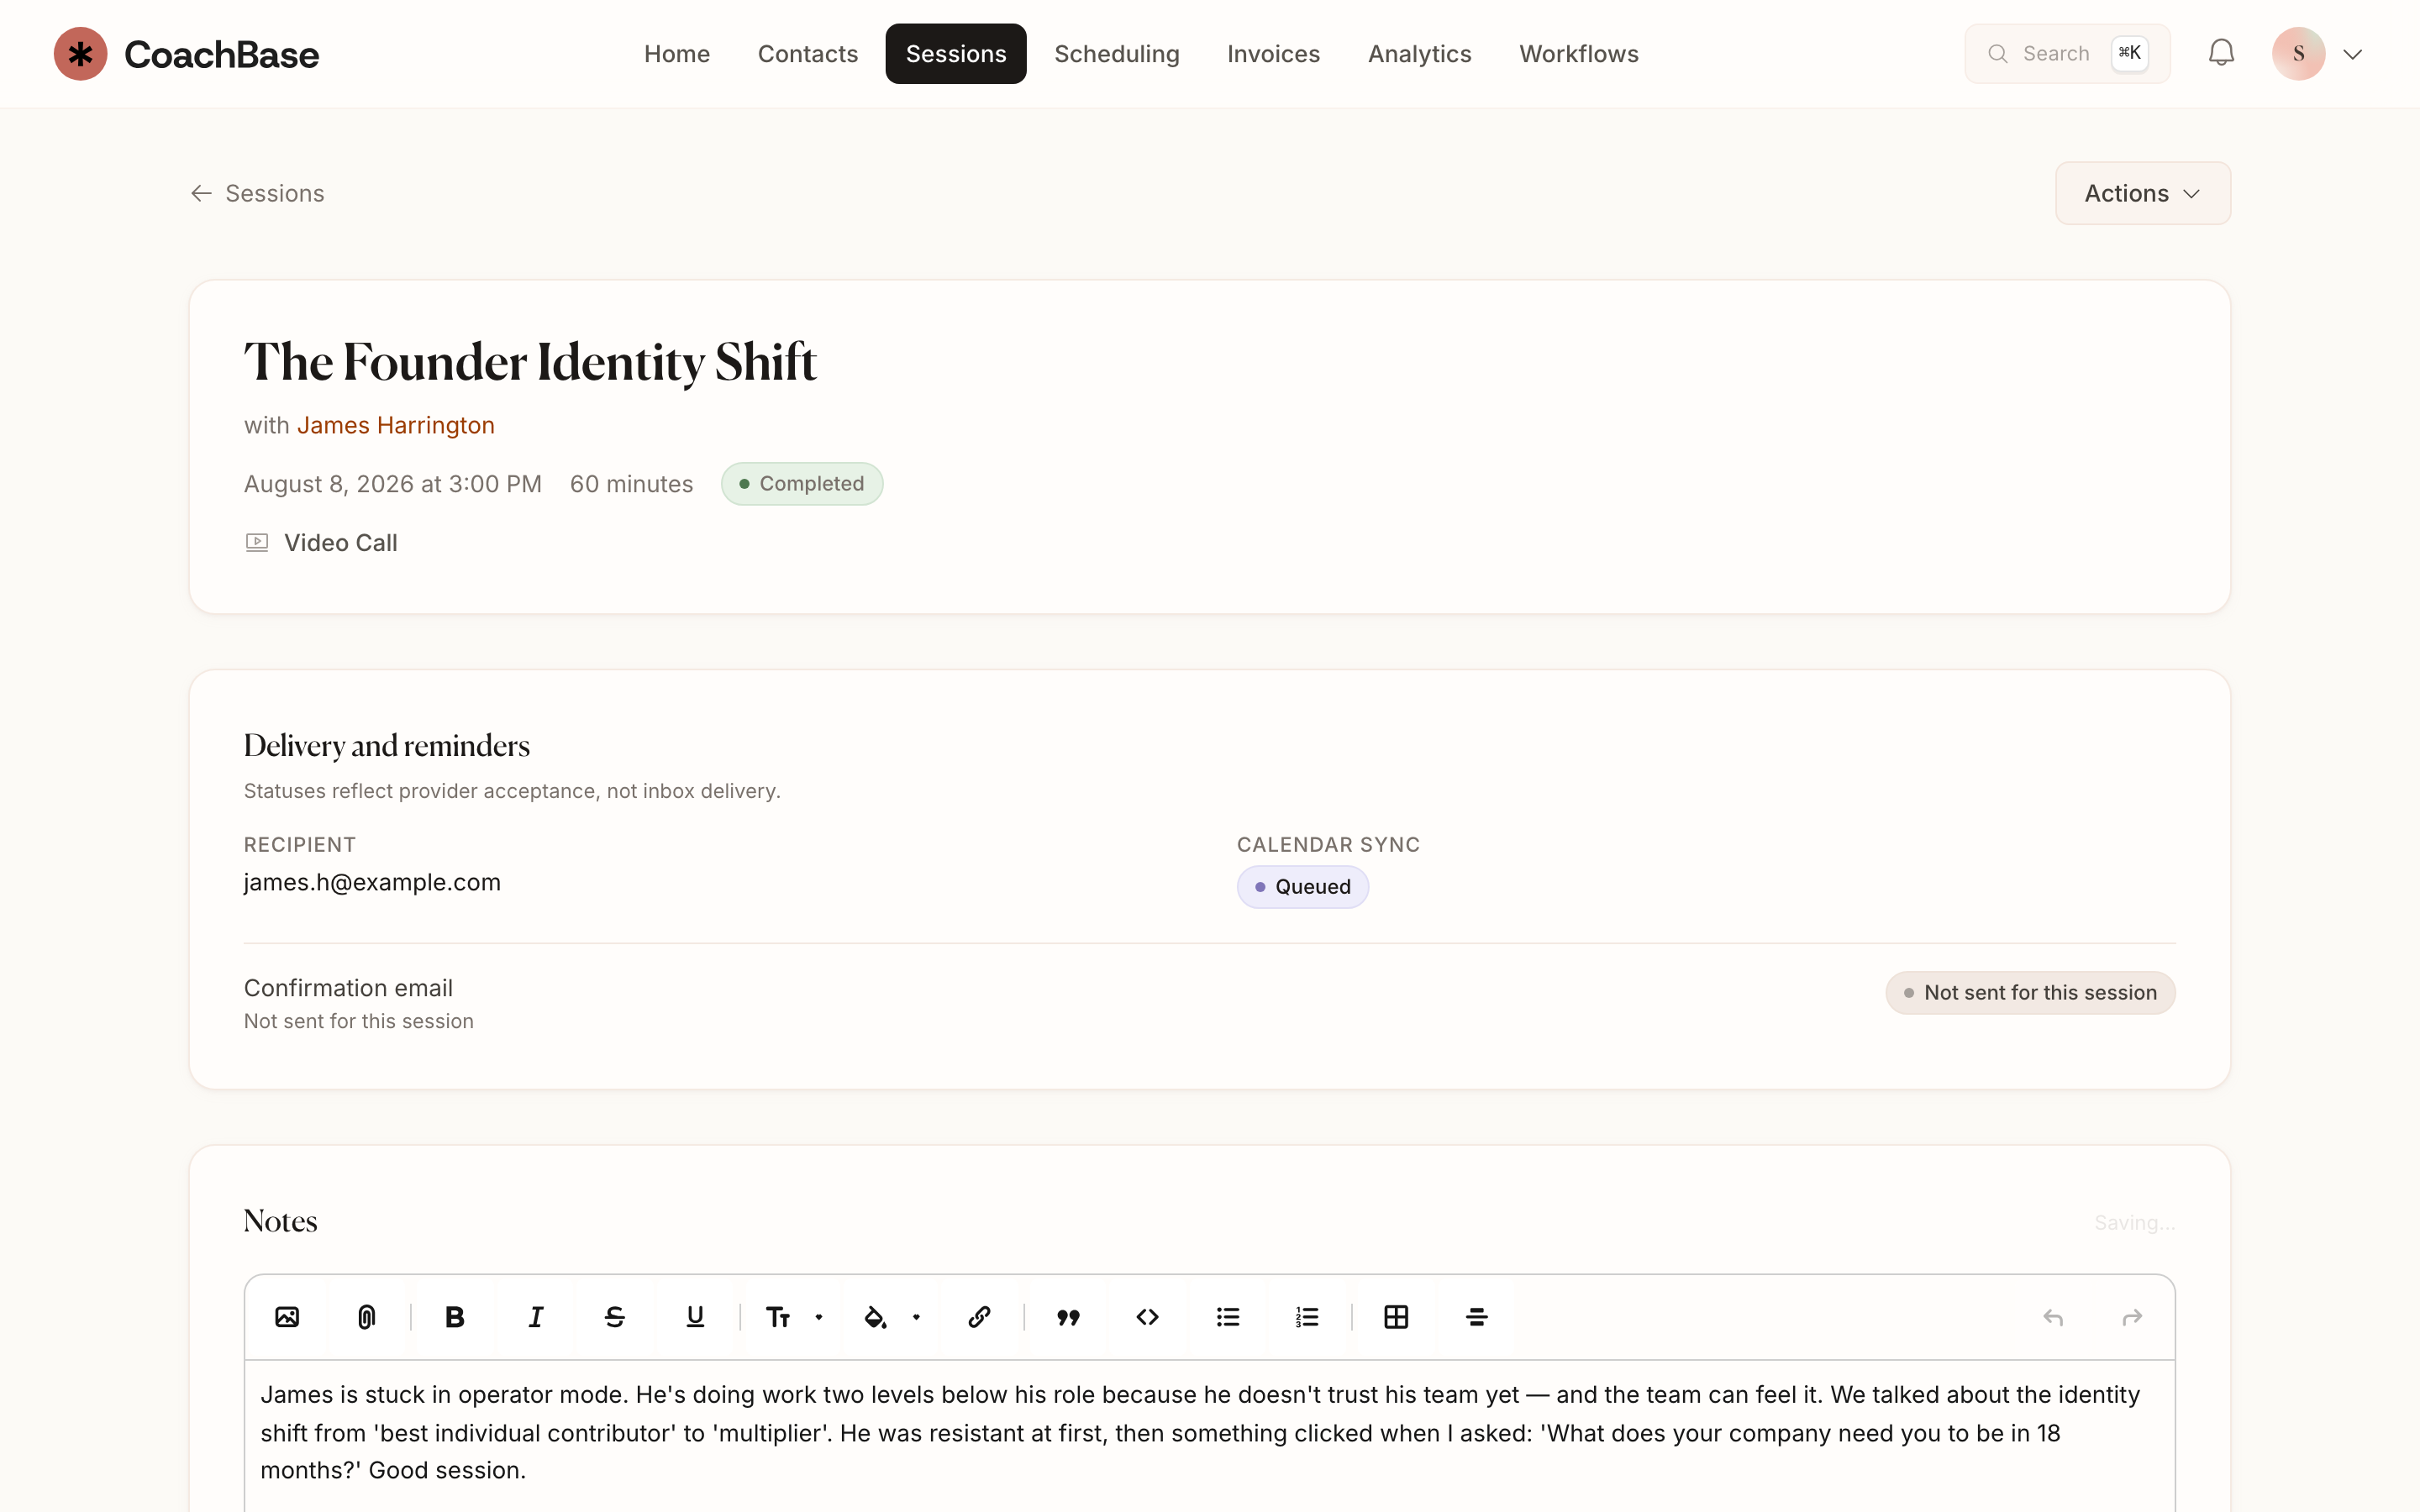Click the Completed status badge

tap(802, 484)
